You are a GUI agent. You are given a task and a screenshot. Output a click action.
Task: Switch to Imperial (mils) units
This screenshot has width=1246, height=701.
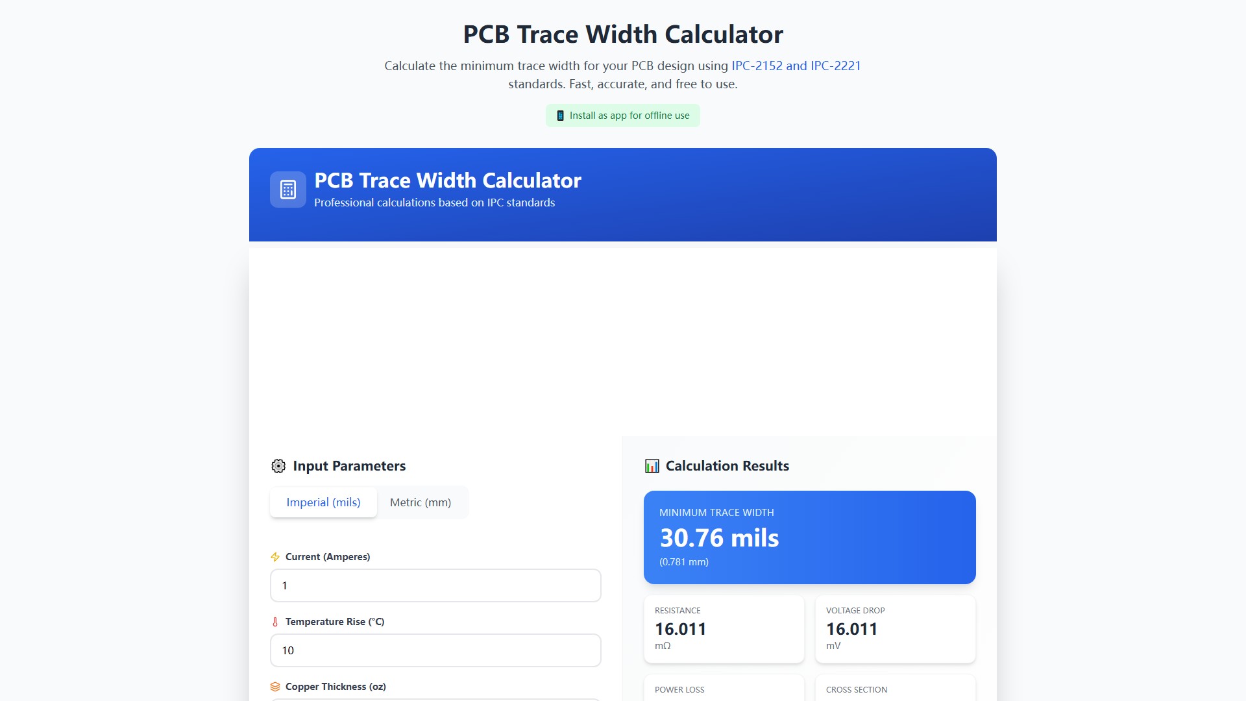tap(323, 502)
